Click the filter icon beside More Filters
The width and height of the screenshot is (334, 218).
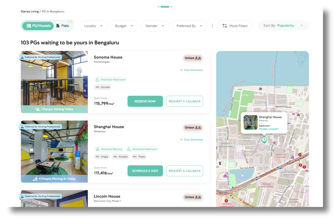point(224,25)
